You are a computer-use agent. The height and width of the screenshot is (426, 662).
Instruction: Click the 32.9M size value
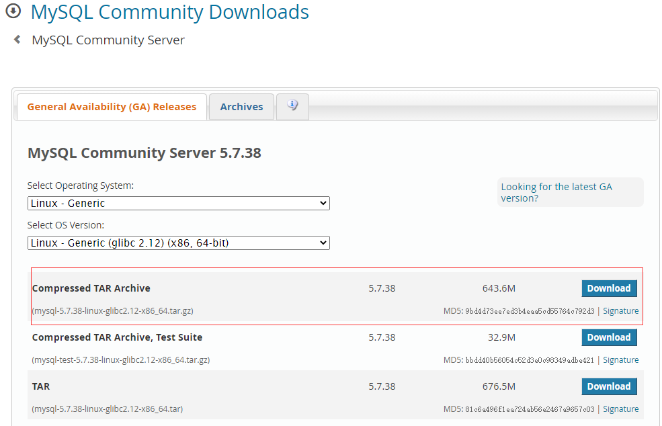click(501, 337)
